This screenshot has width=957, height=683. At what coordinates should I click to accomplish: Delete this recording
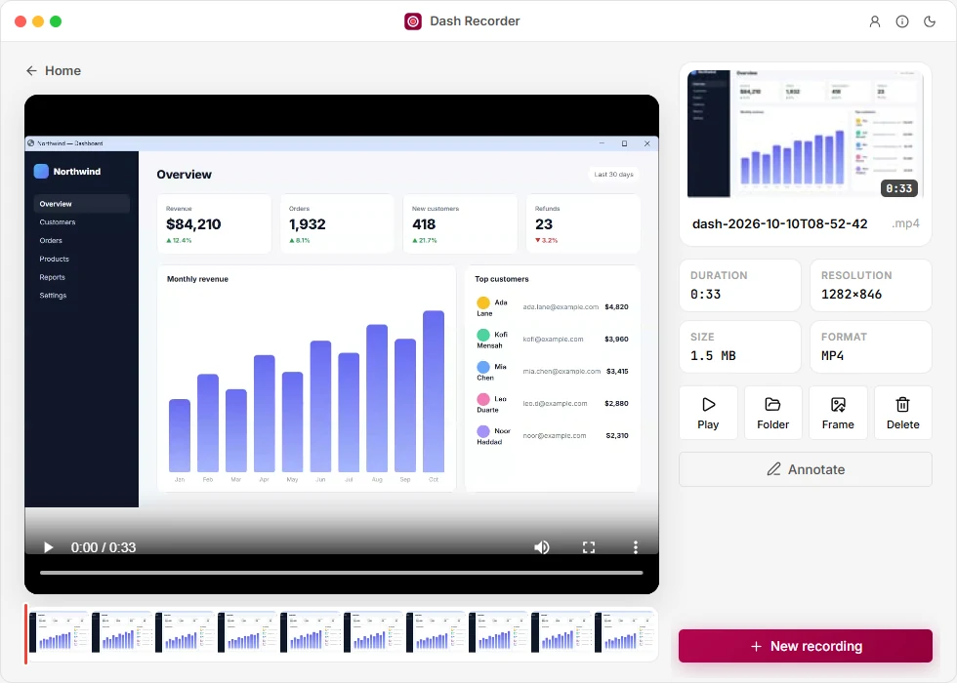point(902,413)
